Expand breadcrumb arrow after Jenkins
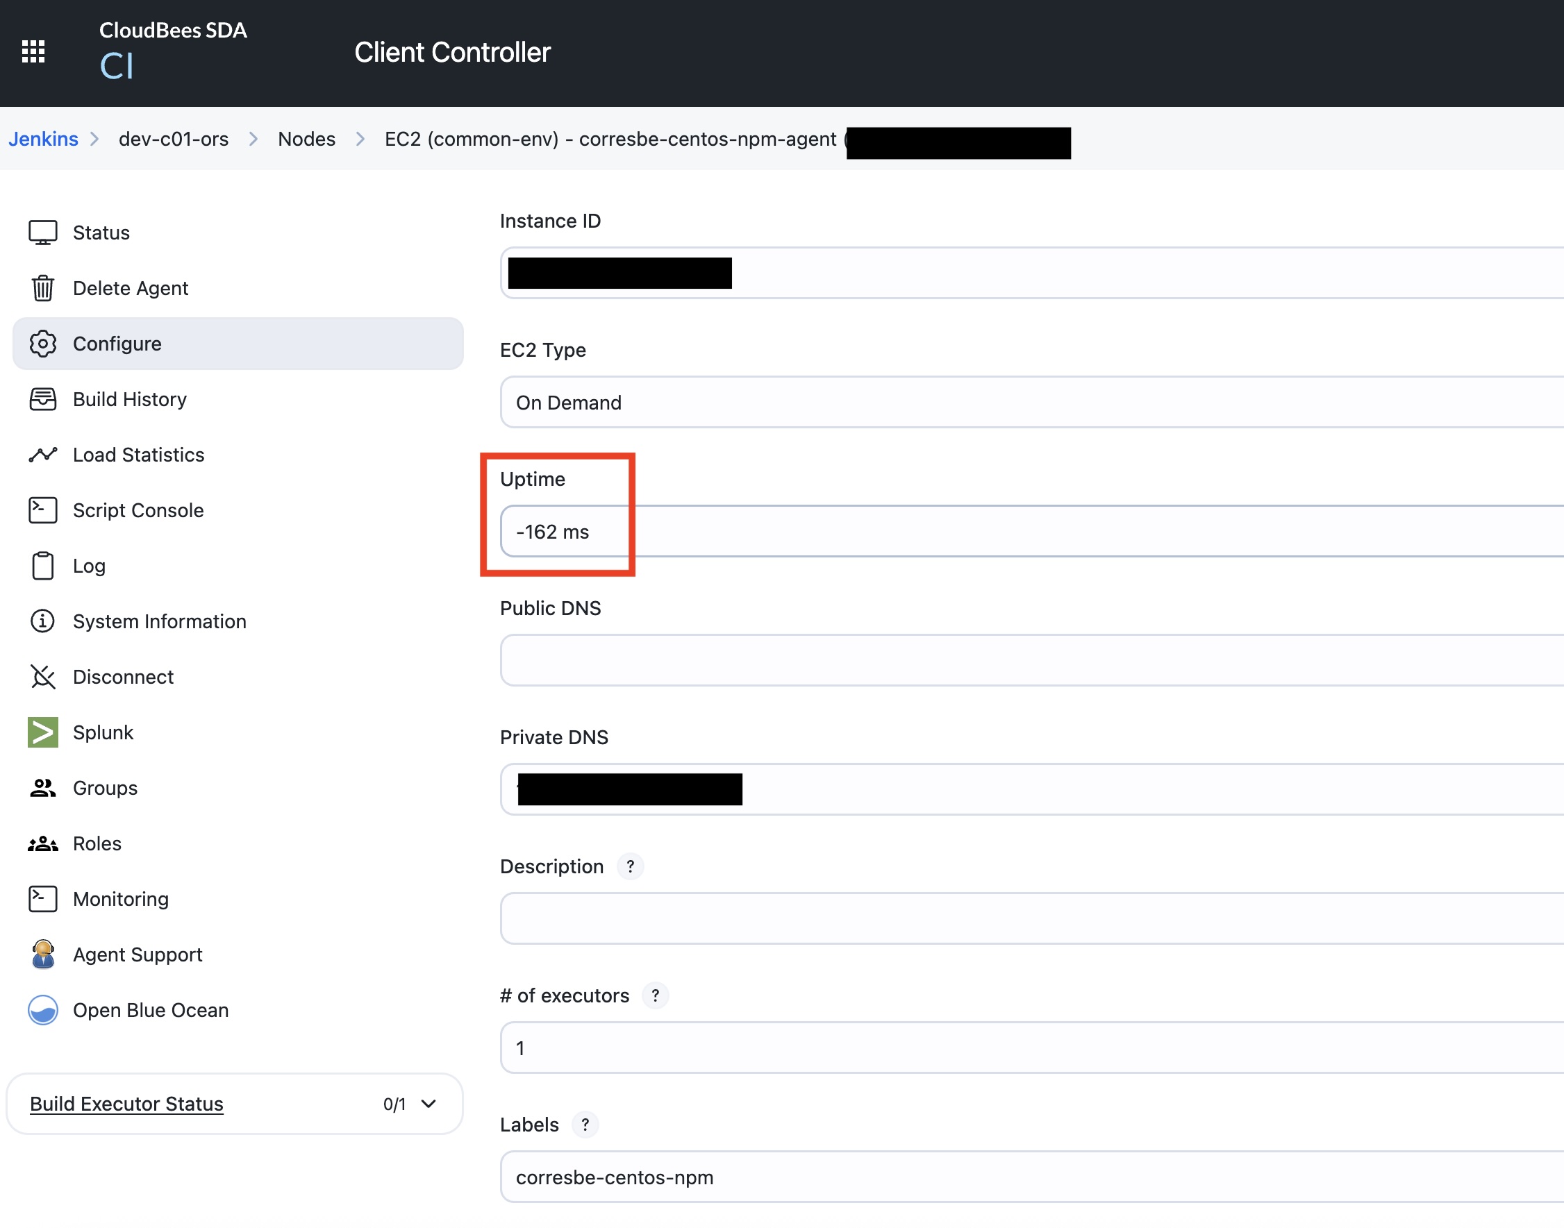The width and height of the screenshot is (1564, 1228). 94,139
